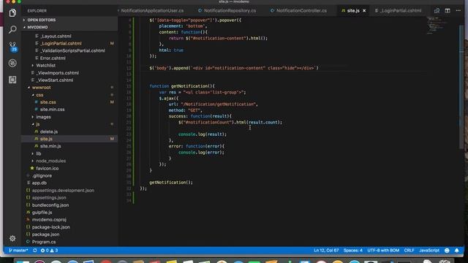Image resolution: width=468 pixels, height=263 pixels.
Task: Open appsettings.json file
Action: [x=49, y=197]
